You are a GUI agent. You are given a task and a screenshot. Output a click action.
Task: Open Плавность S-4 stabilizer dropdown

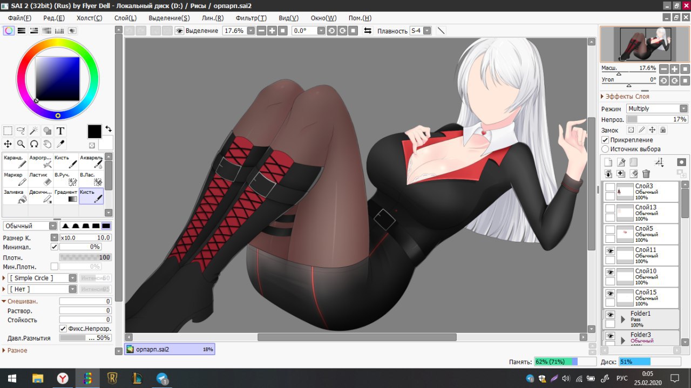(x=427, y=31)
